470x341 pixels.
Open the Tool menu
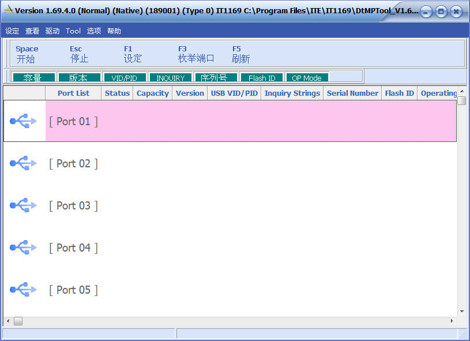(73, 31)
